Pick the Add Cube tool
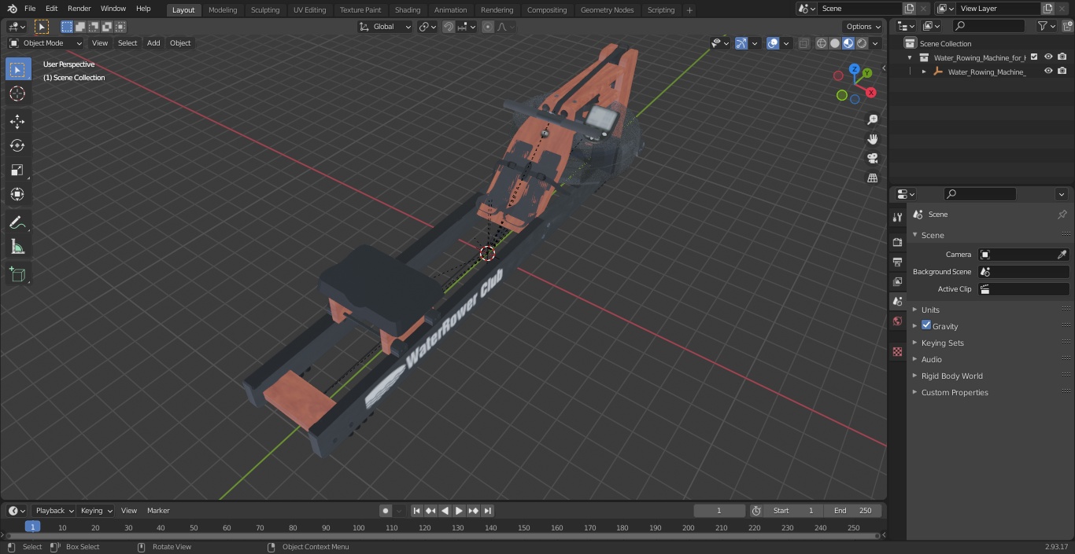This screenshot has height=554, width=1075. [x=17, y=275]
